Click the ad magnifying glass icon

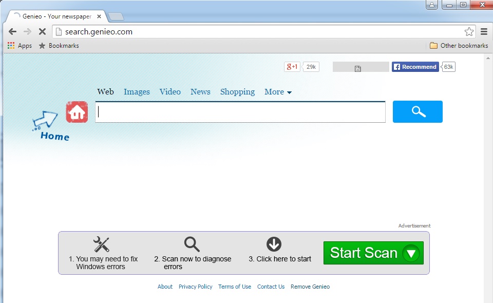coord(192,244)
